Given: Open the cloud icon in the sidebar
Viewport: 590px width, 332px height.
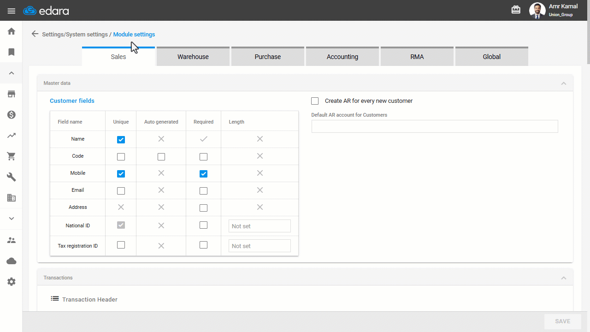Looking at the screenshot, I should pos(12,261).
